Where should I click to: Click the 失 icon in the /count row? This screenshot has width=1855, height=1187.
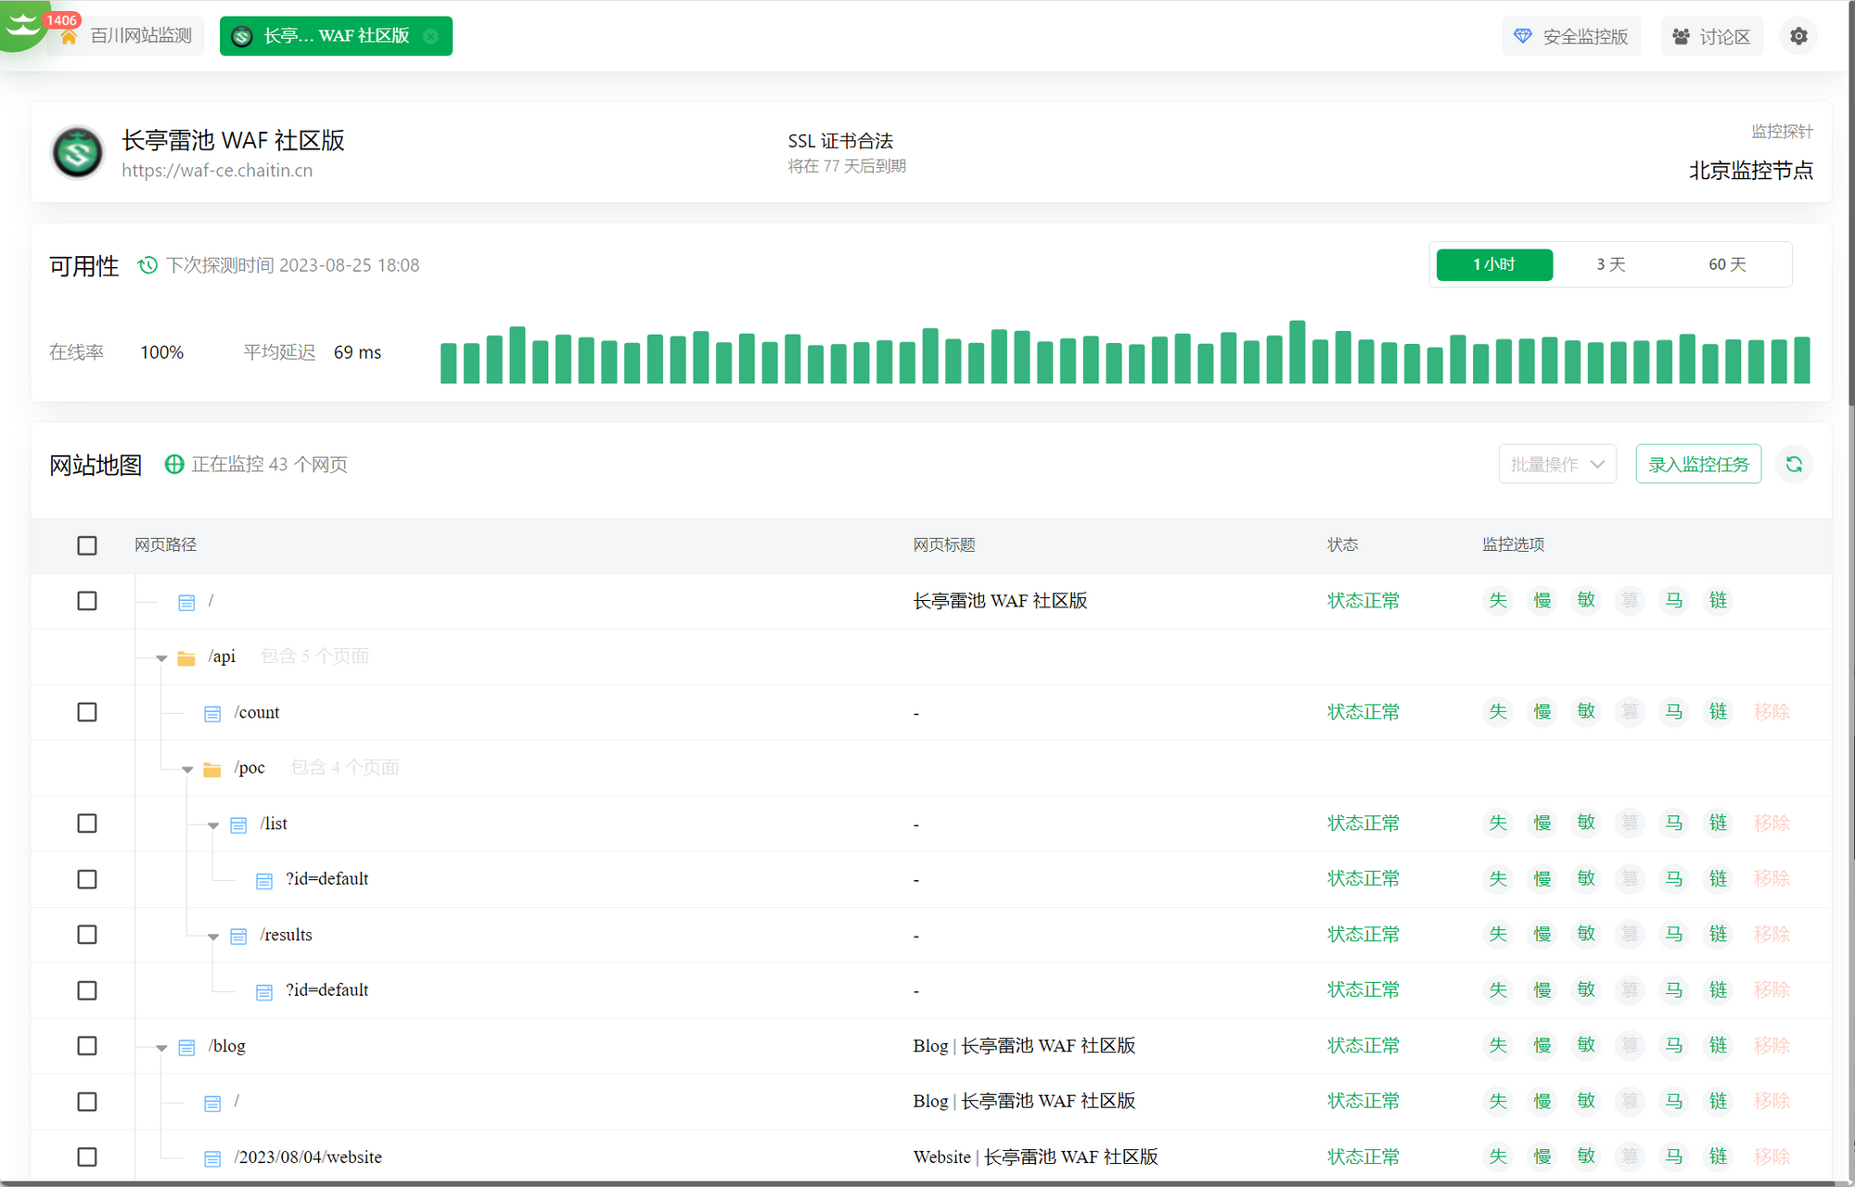click(x=1498, y=712)
